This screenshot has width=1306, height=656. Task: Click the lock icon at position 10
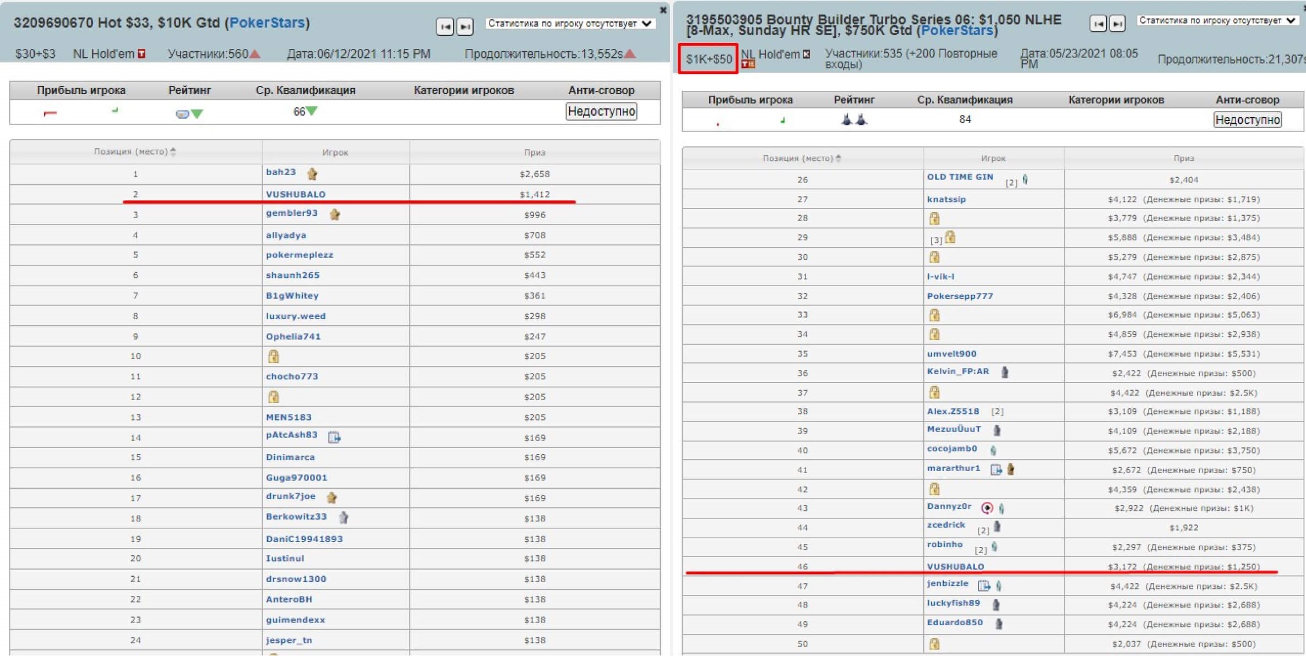click(x=273, y=356)
